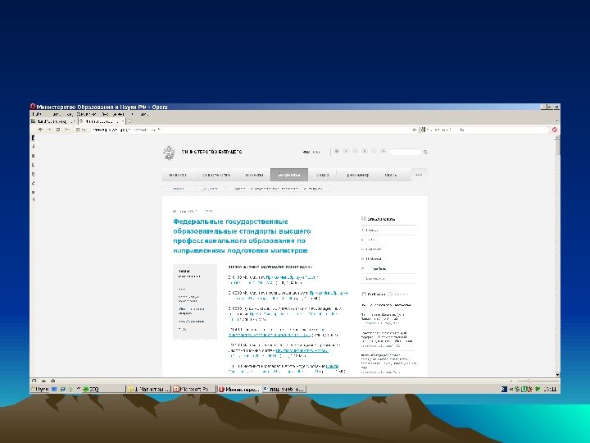The image size is (590, 443).
Task: Open the Закладки menu
Action: [86, 114]
